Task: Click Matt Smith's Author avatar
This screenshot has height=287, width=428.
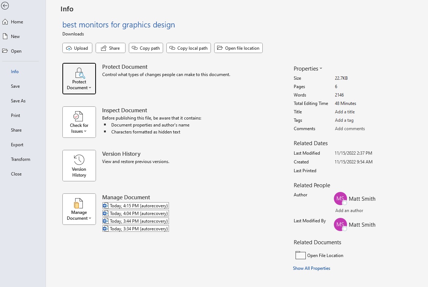Action: pyautogui.click(x=340, y=199)
